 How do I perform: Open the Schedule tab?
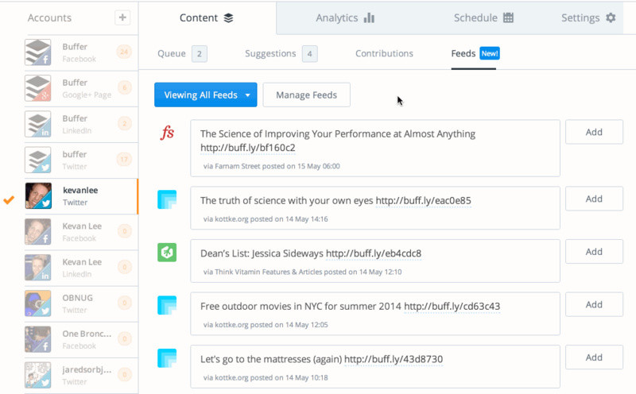(483, 17)
